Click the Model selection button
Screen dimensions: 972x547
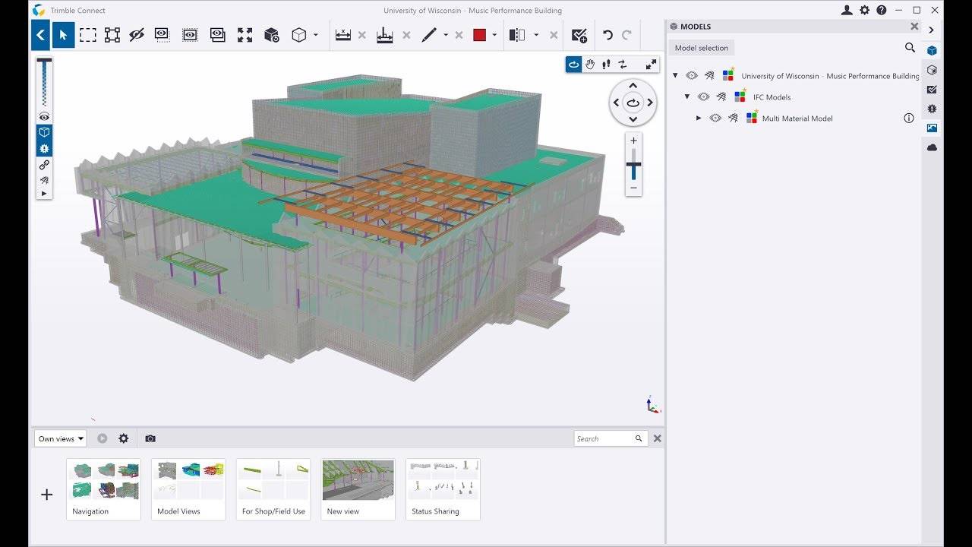[702, 48]
